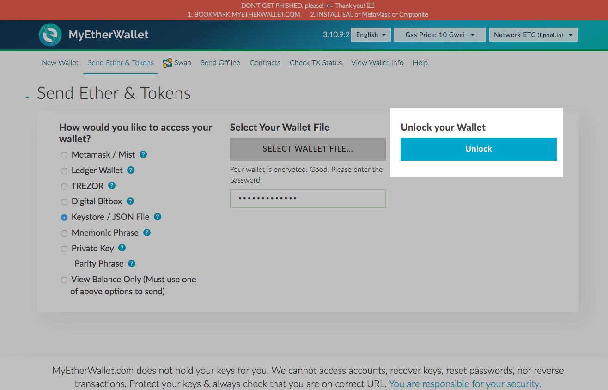
Task: Go to the New Wallet tab
Action: point(60,63)
